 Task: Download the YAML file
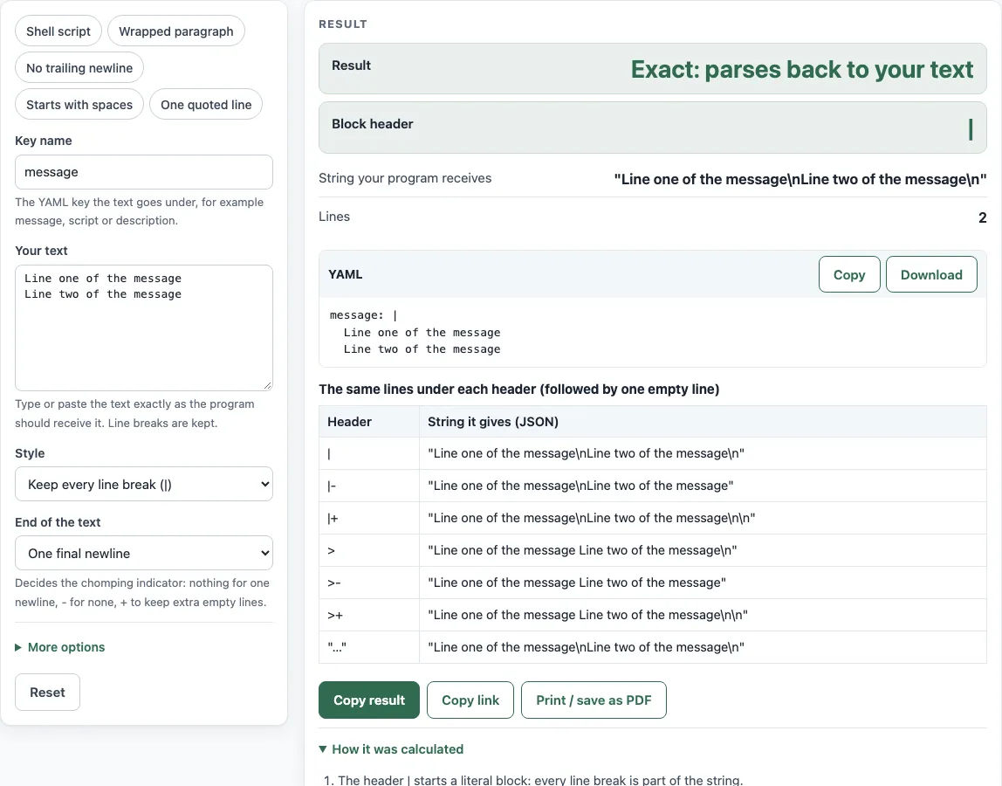pyautogui.click(x=931, y=274)
